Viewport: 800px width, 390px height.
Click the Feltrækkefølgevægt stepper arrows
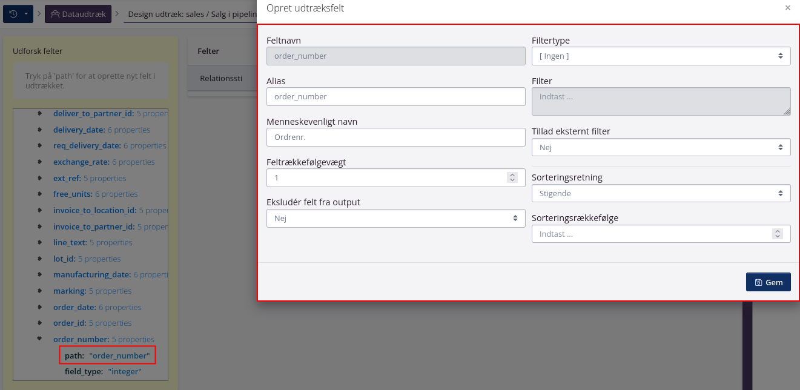pyautogui.click(x=512, y=177)
